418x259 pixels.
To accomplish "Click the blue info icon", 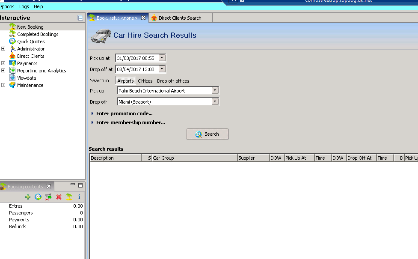I will click(x=79, y=197).
